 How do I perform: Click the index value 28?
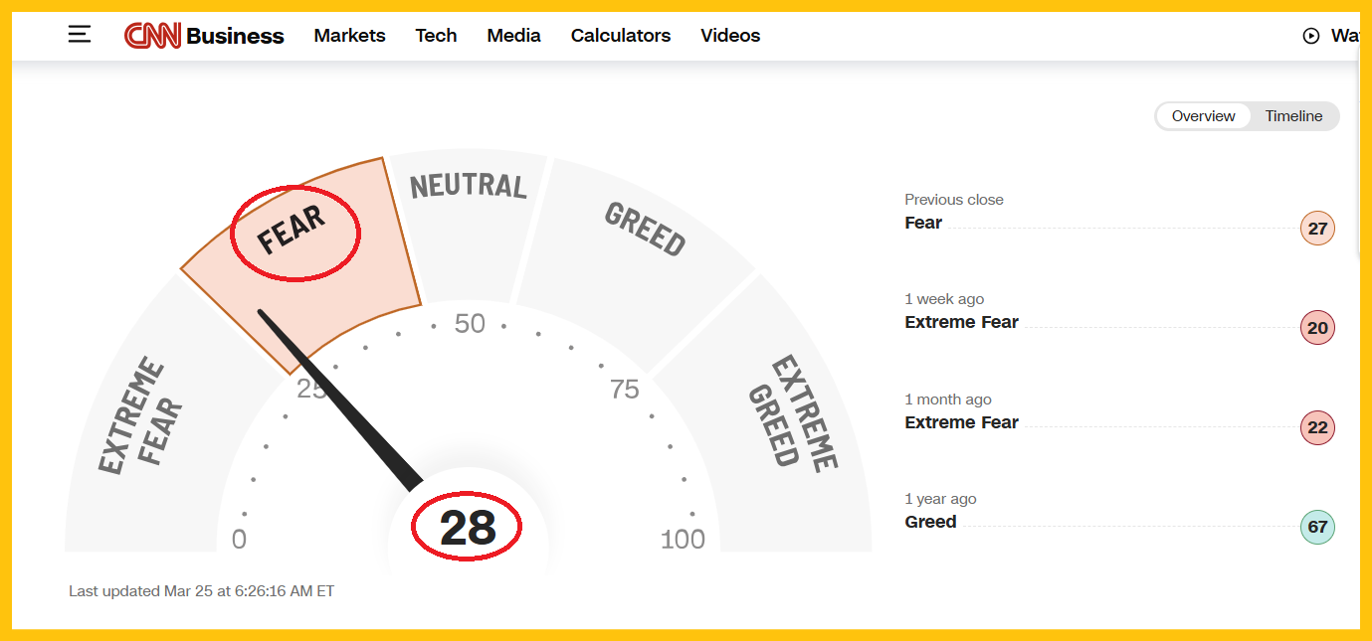pyautogui.click(x=468, y=528)
